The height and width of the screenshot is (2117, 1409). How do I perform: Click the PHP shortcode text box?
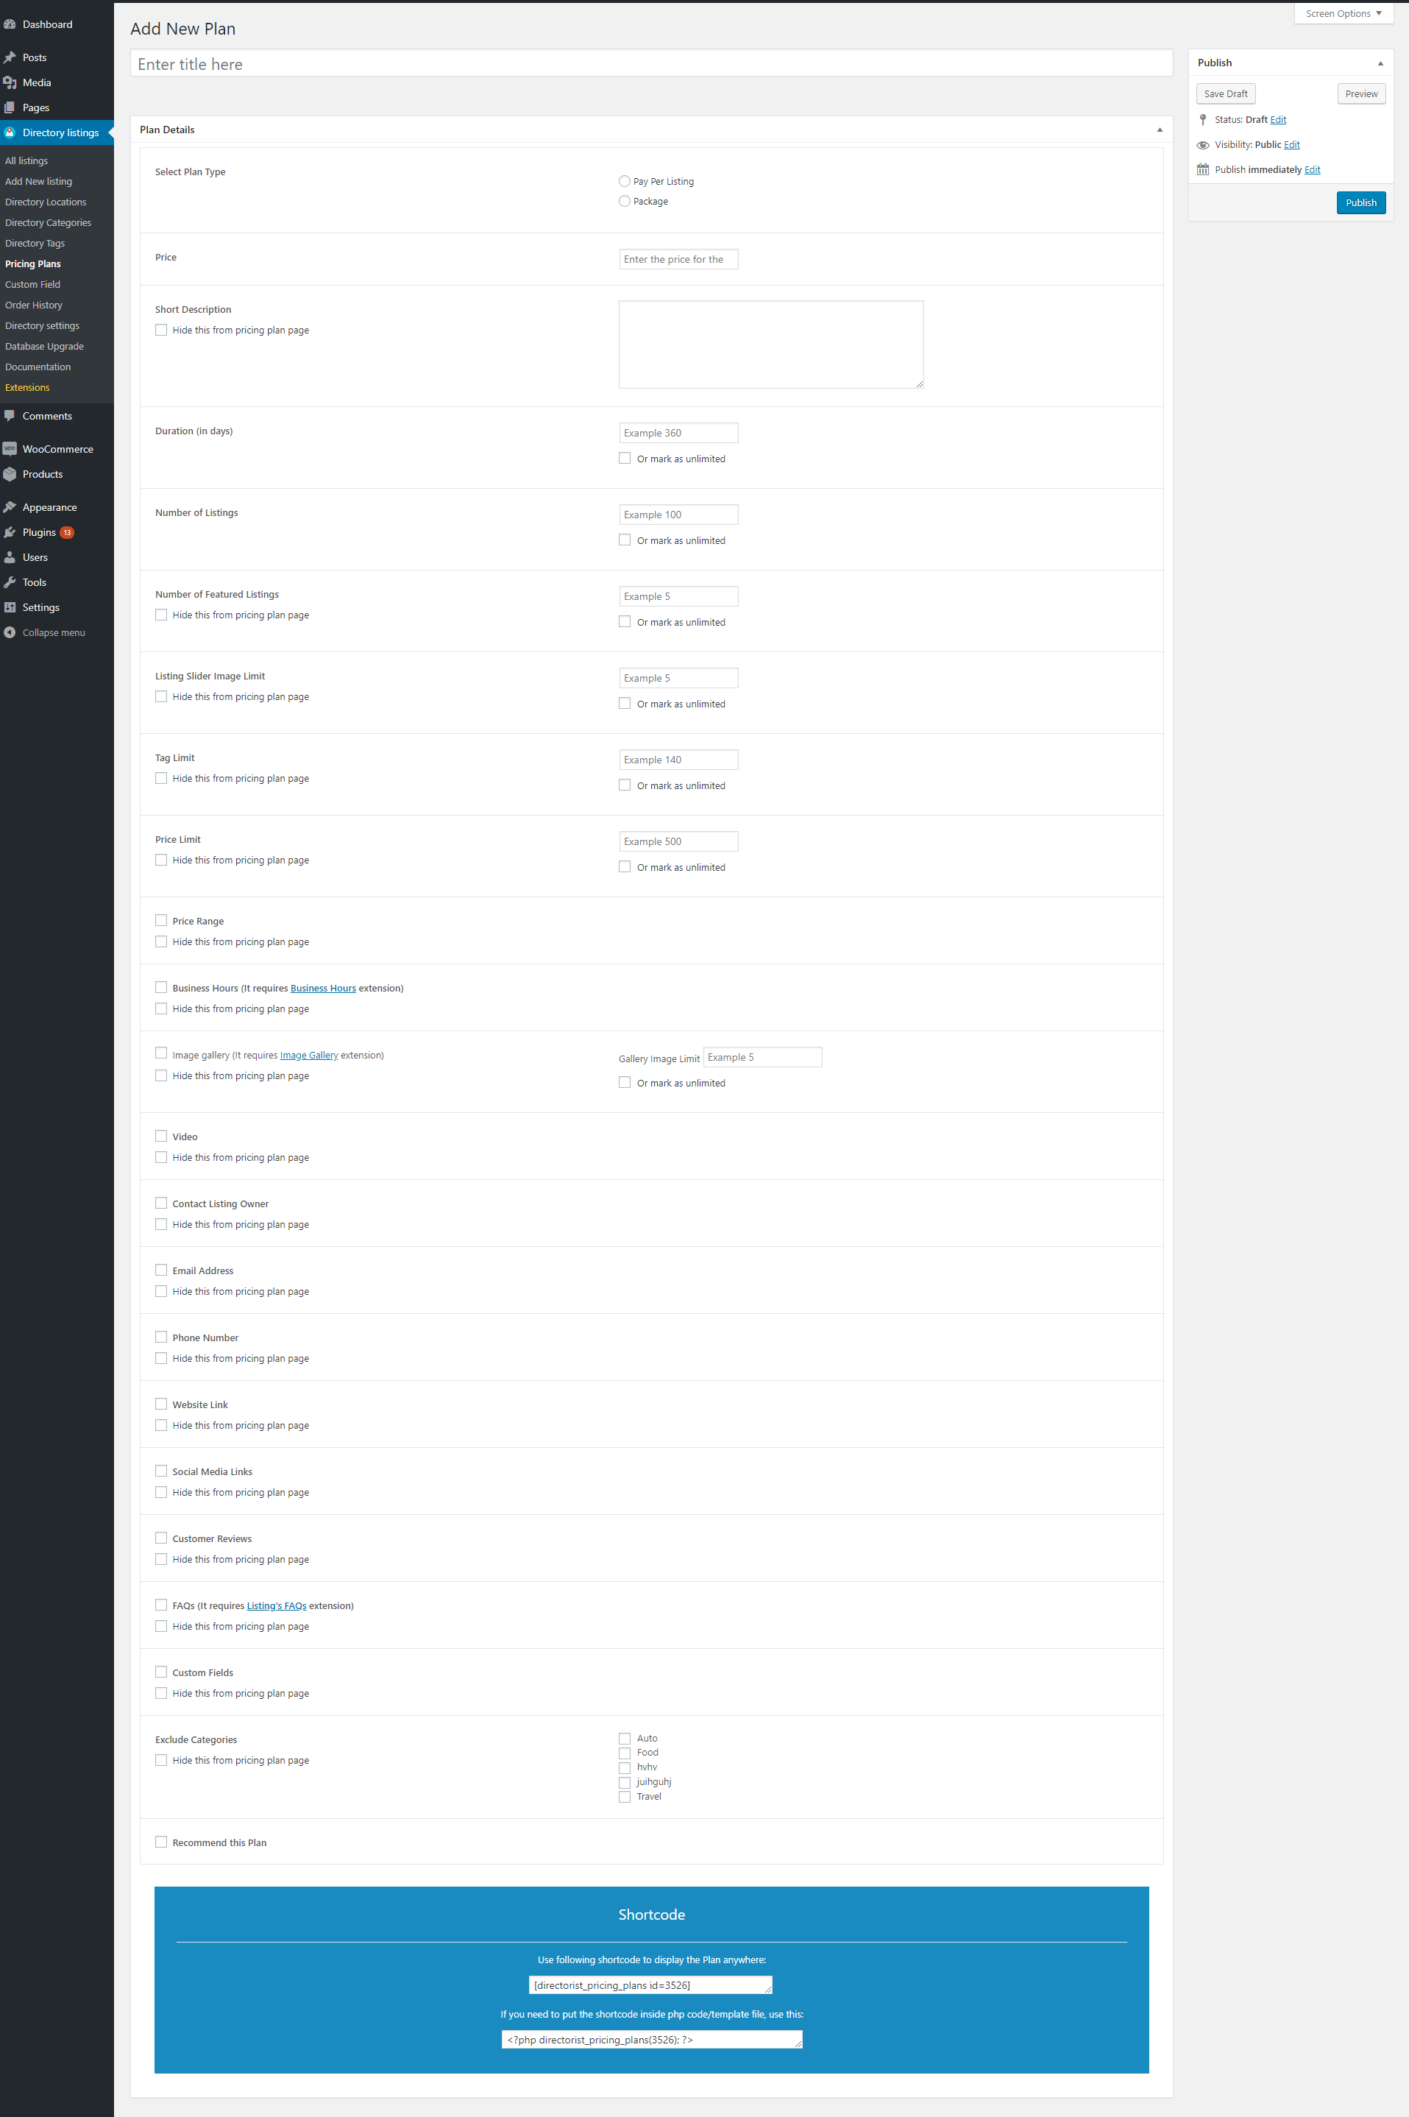point(651,2040)
